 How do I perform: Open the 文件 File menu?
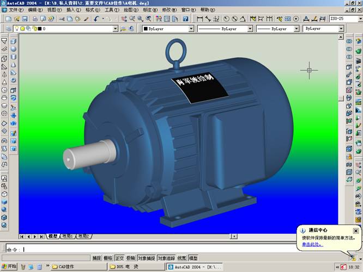point(16,10)
